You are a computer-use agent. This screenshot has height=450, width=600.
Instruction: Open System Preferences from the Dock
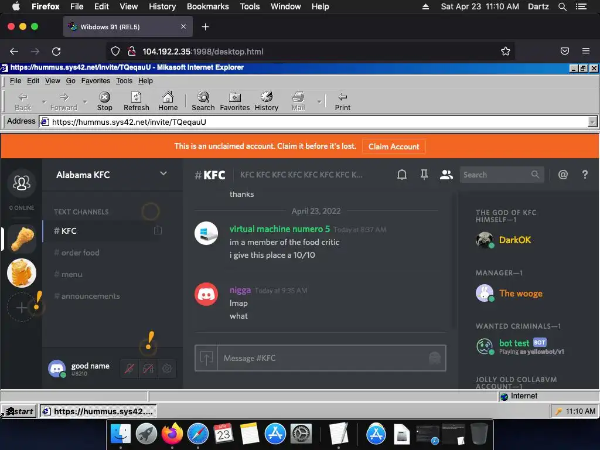(x=301, y=434)
